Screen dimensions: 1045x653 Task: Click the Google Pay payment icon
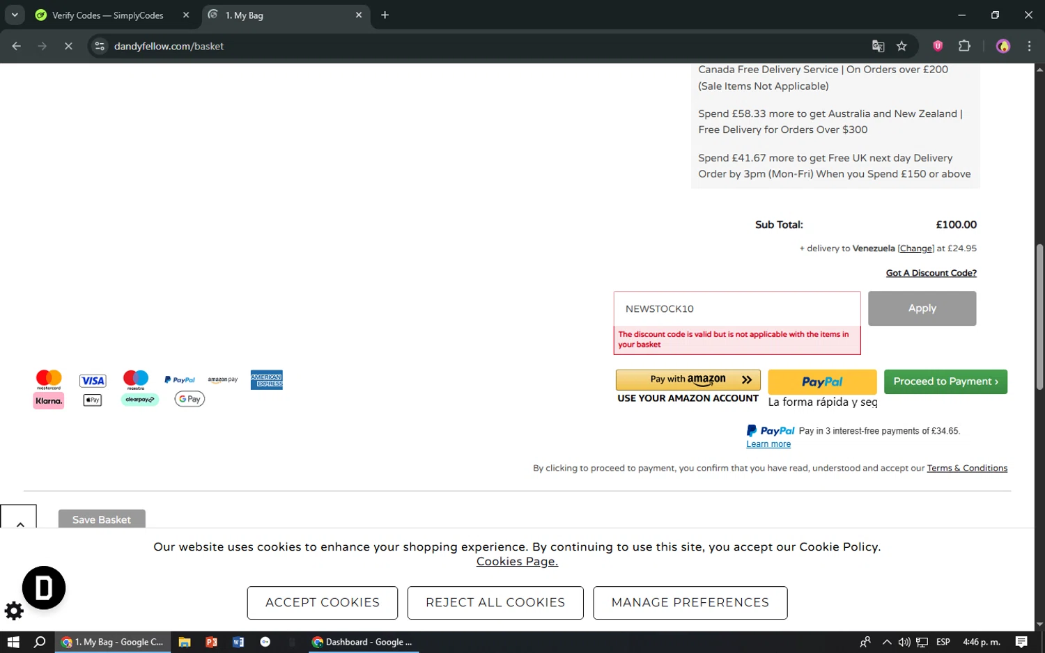189,399
